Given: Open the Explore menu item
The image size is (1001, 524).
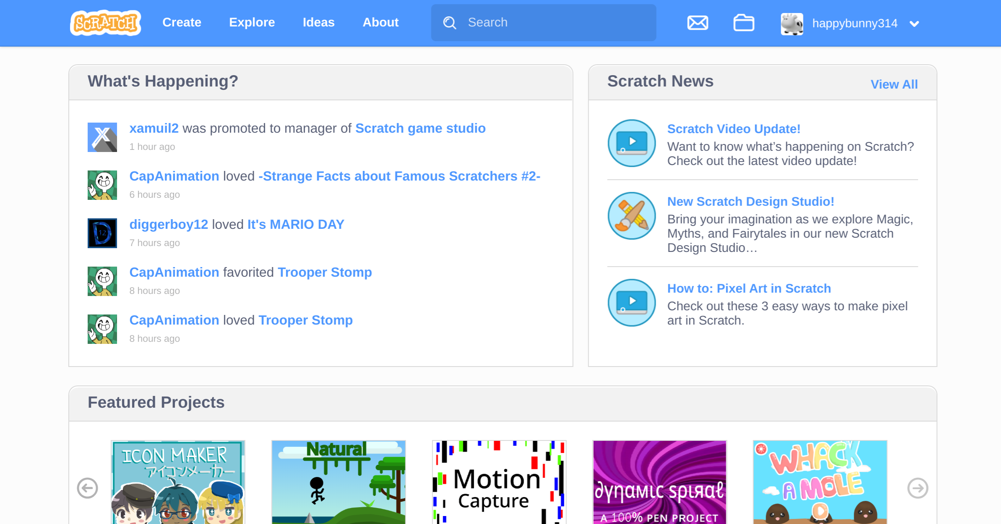Looking at the screenshot, I should coord(252,22).
